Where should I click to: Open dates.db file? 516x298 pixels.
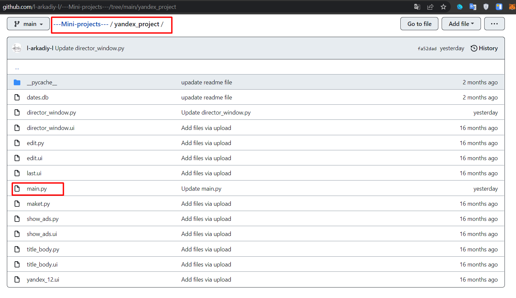38,97
